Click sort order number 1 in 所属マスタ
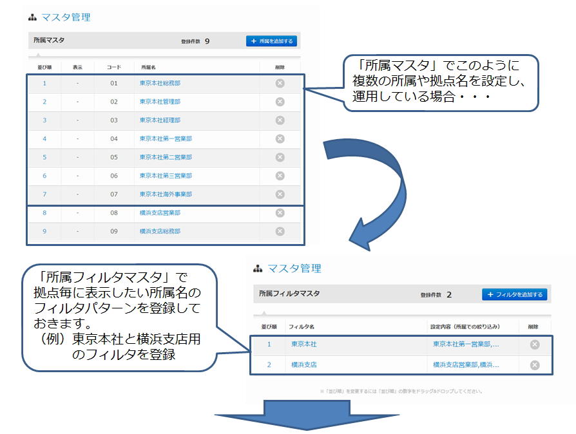Image resolution: width=576 pixels, height=434 pixels. 44,83
